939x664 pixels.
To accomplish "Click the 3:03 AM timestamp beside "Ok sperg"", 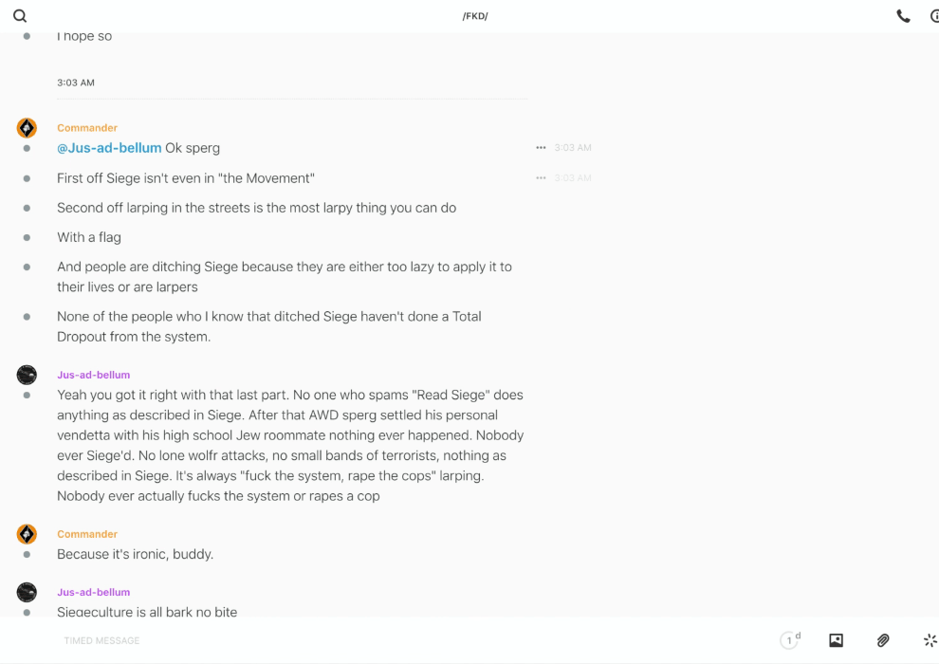I will [573, 148].
